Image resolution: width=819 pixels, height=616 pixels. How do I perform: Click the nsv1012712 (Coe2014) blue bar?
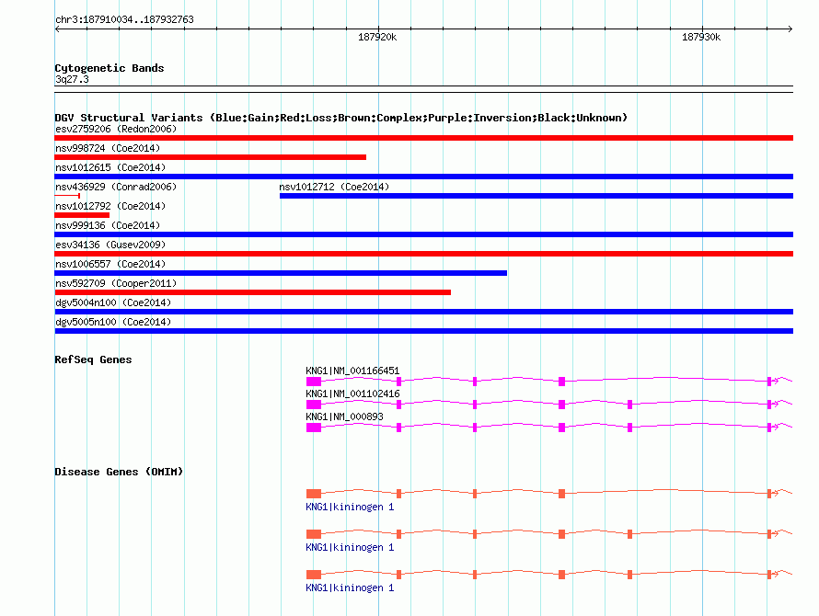pos(536,196)
